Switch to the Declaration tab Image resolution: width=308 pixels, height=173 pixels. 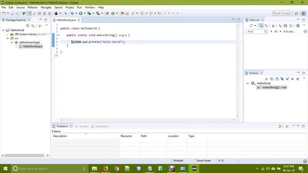(x=100, y=126)
